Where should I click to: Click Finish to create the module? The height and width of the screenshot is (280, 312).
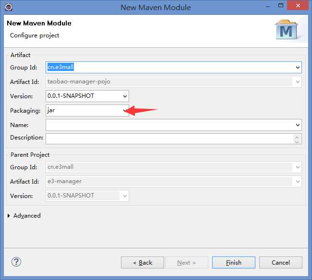coord(234,263)
